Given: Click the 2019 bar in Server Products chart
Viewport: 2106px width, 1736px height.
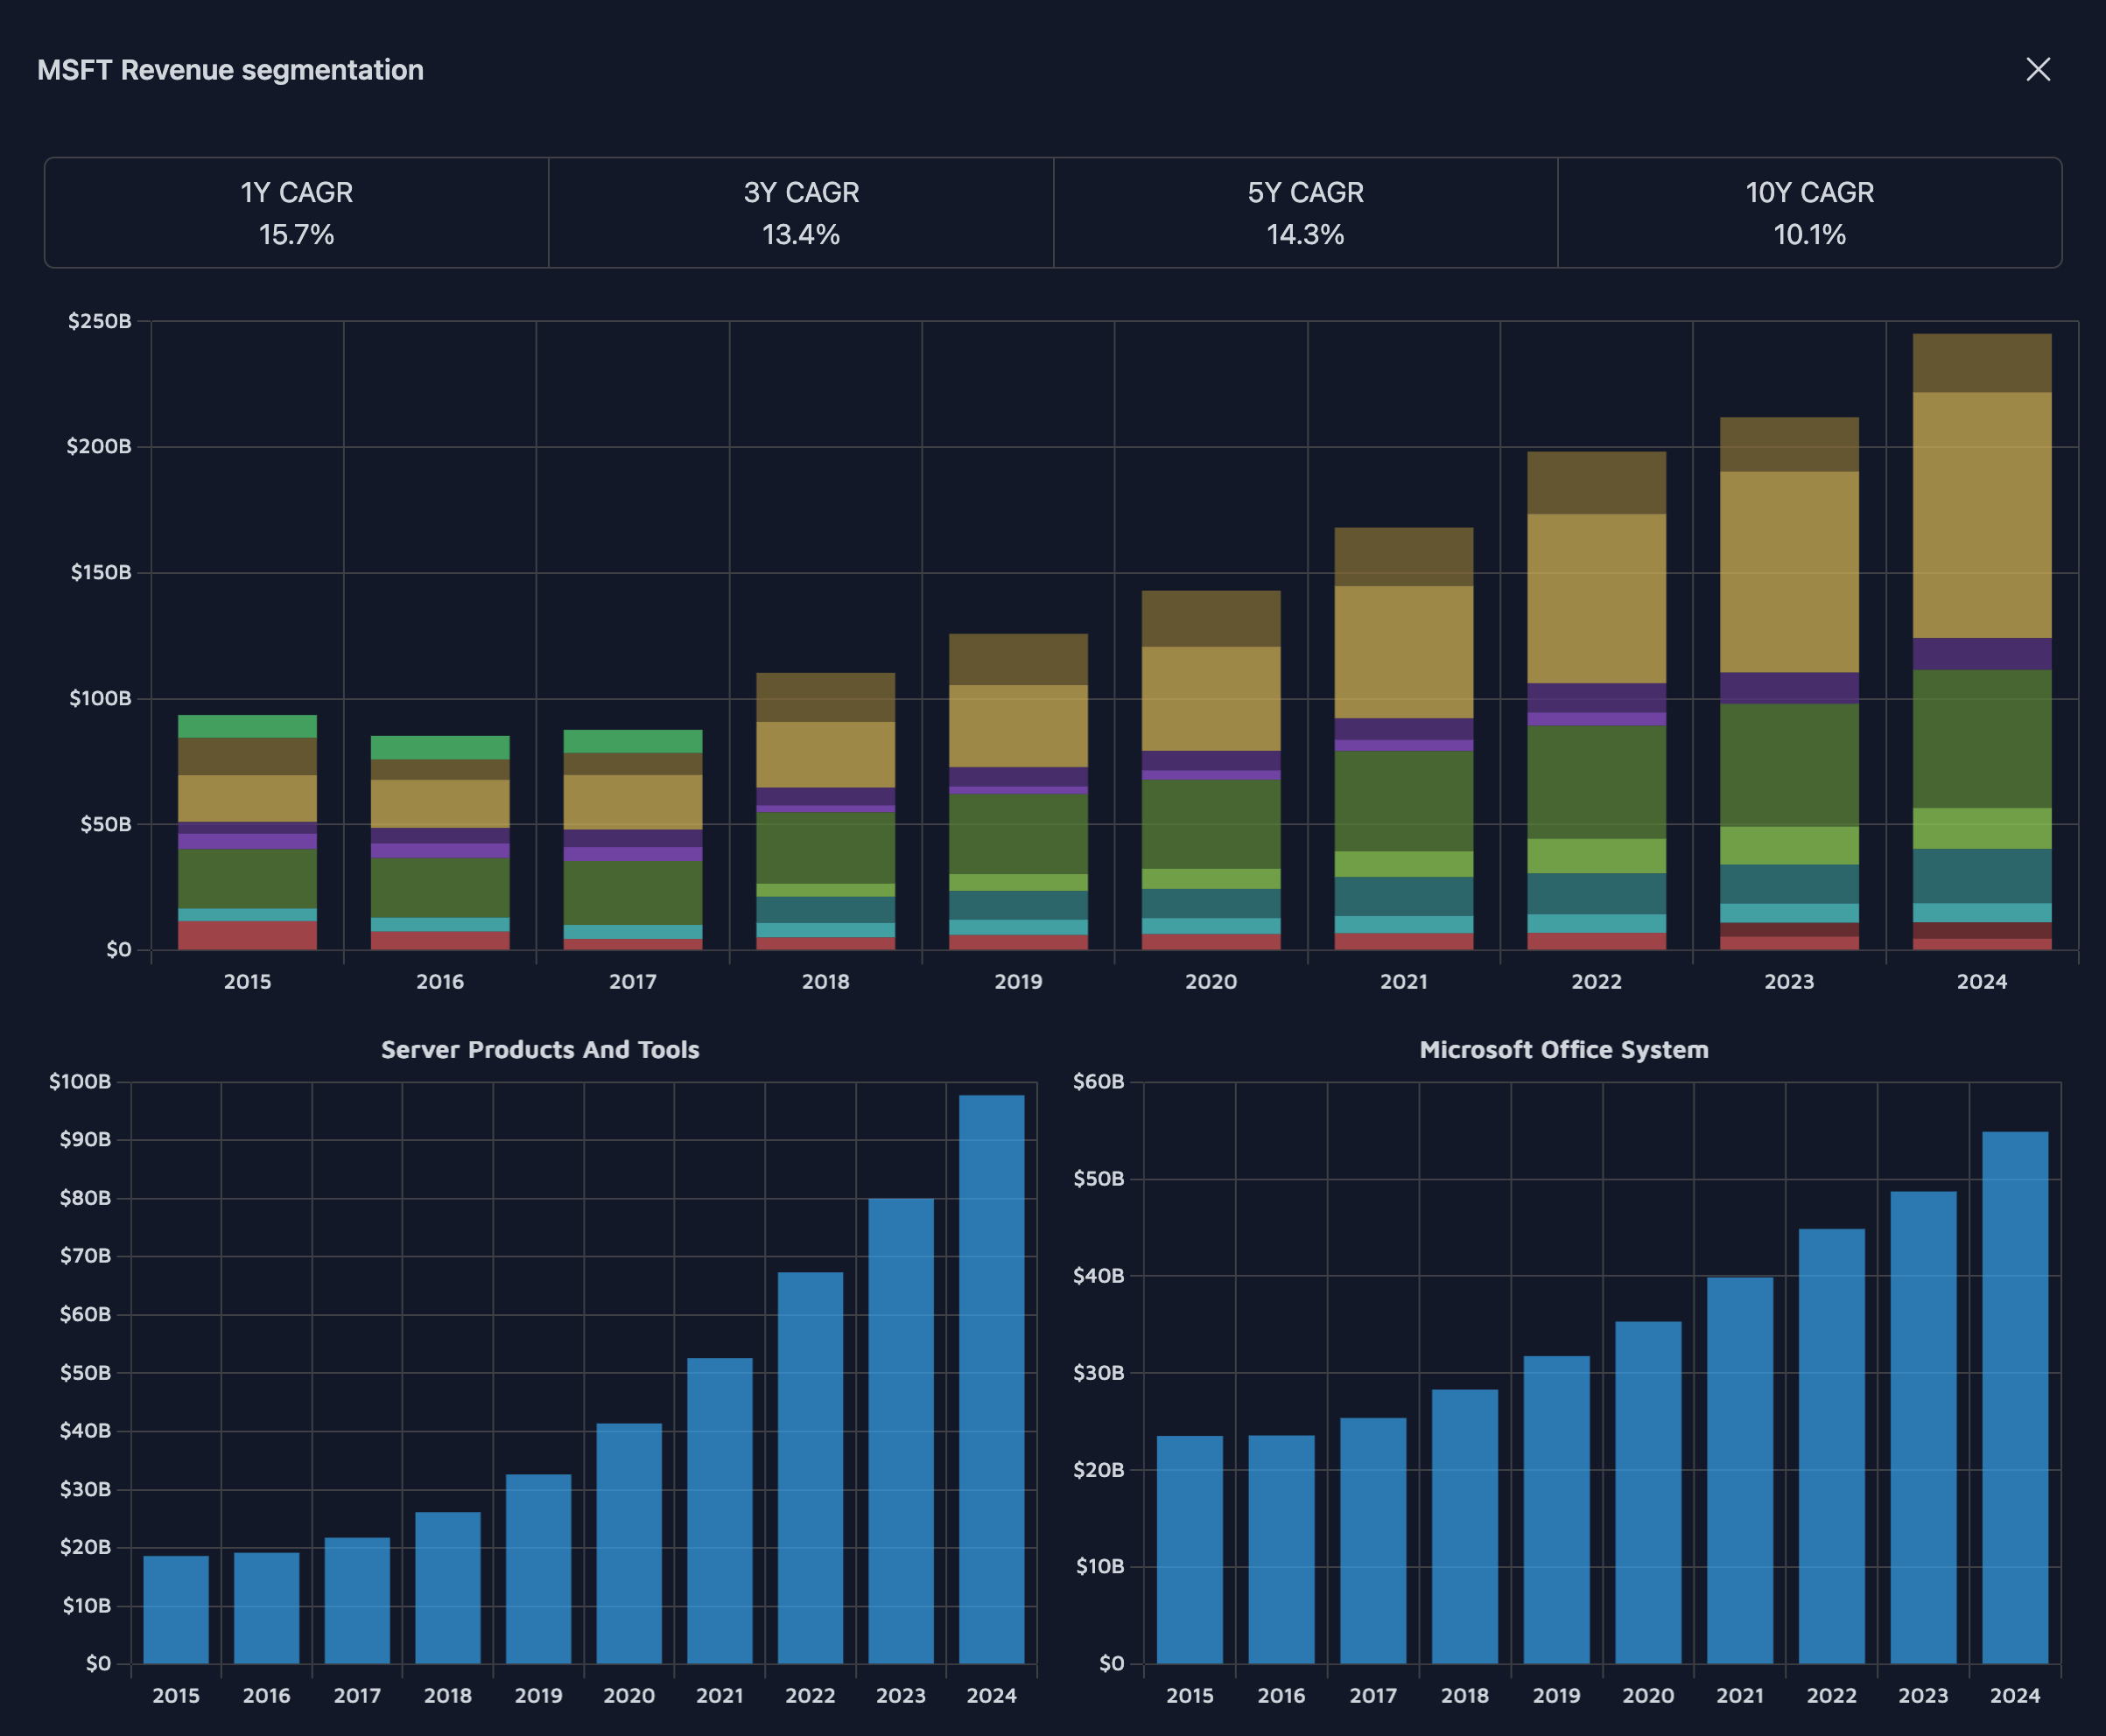Looking at the screenshot, I should (538, 1569).
